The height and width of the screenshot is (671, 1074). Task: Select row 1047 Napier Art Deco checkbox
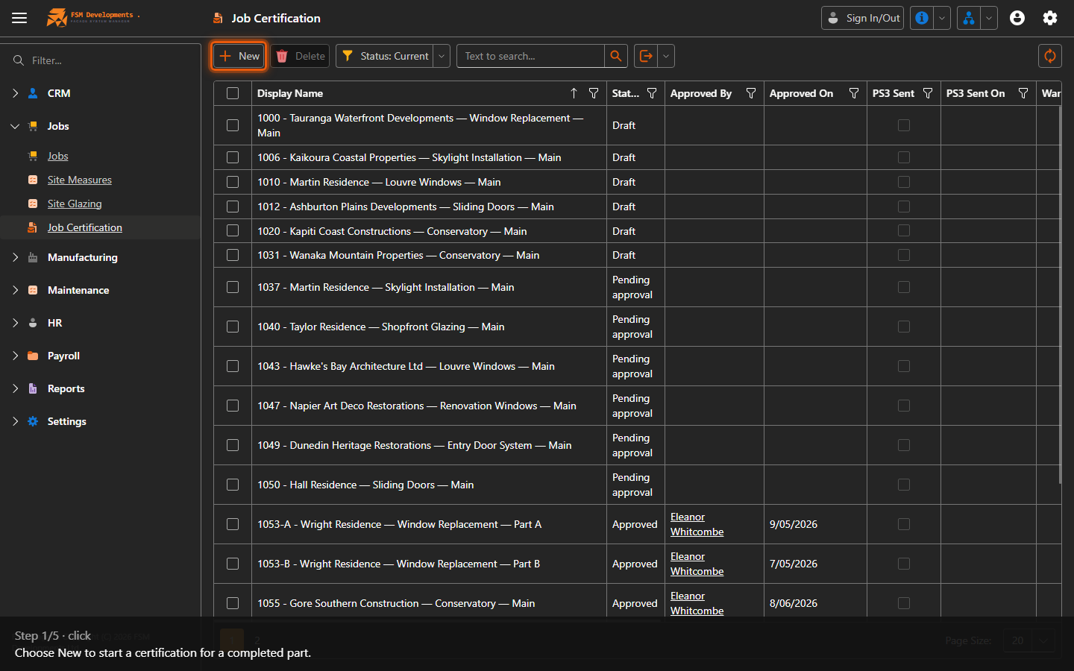coord(233,406)
